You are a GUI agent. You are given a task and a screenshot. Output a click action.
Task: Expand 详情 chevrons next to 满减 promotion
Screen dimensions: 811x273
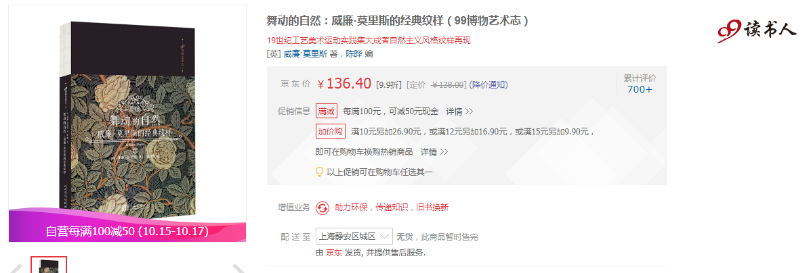click(x=460, y=111)
